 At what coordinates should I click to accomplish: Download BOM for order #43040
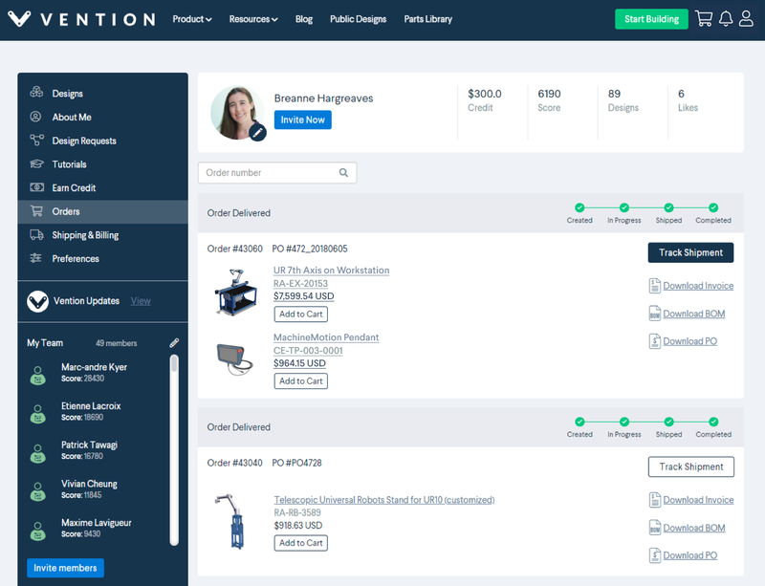[x=694, y=528]
